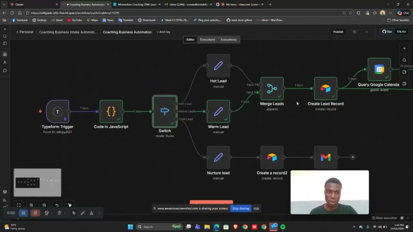This screenshot has height=232, width=413.
Task: Toggle the recorder microphone mute icon
Action: point(59,213)
